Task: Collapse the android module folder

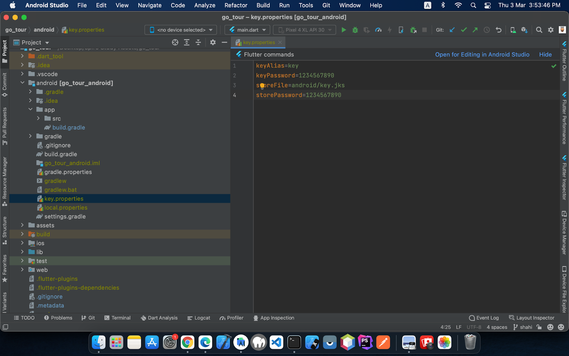Action: pyautogui.click(x=22, y=83)
